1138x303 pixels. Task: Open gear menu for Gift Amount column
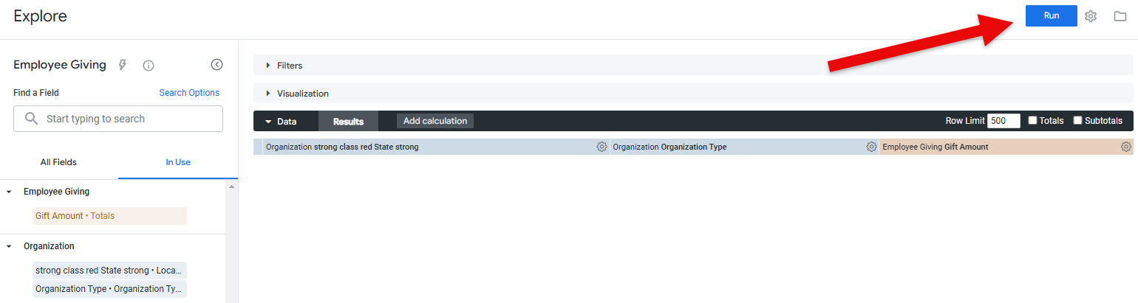[x=1125, y=147]
